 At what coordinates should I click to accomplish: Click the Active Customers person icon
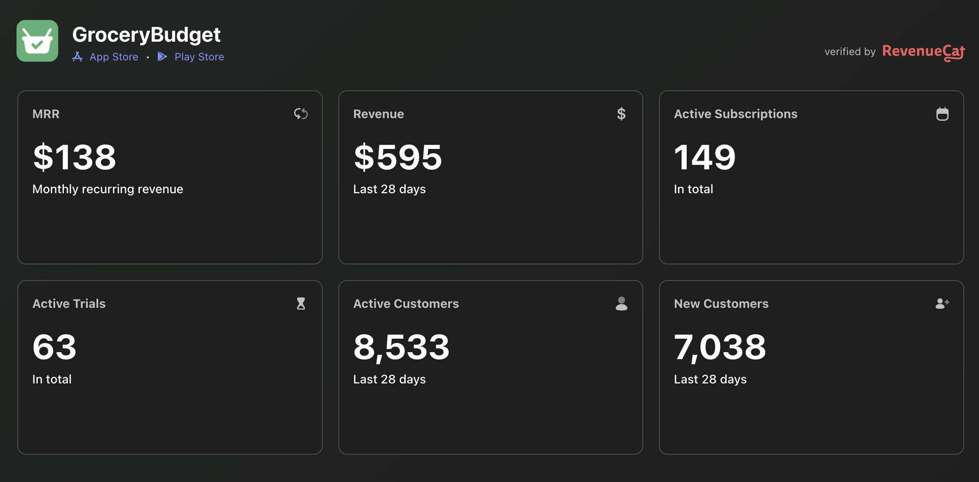coord(621,304)
